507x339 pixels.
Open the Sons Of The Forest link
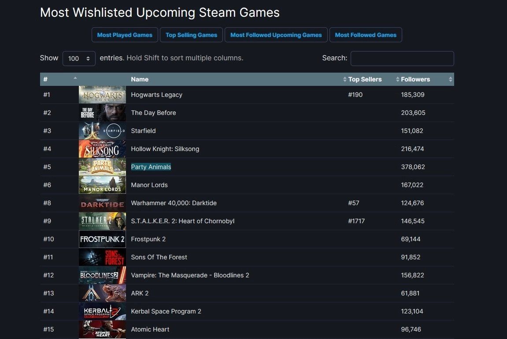click(159, 257)
